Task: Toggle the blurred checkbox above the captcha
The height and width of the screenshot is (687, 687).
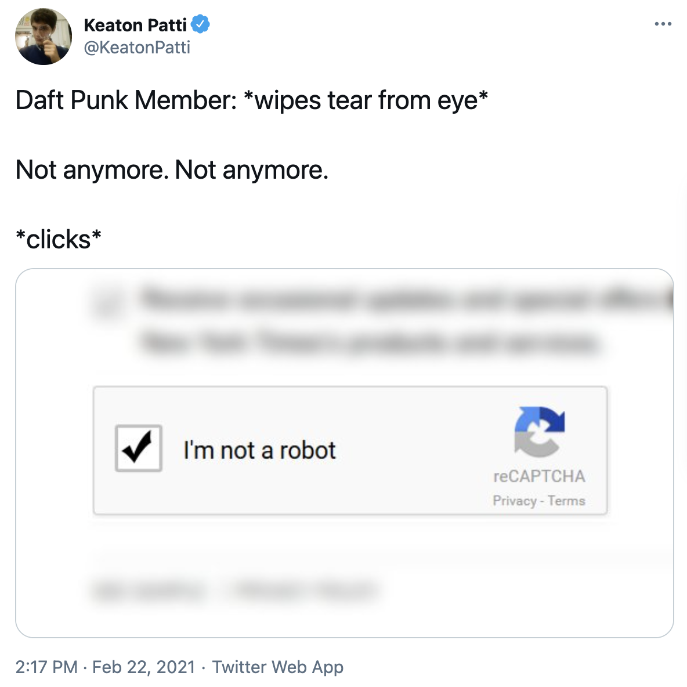Action: pyautogui.click(x=107, y=303)
